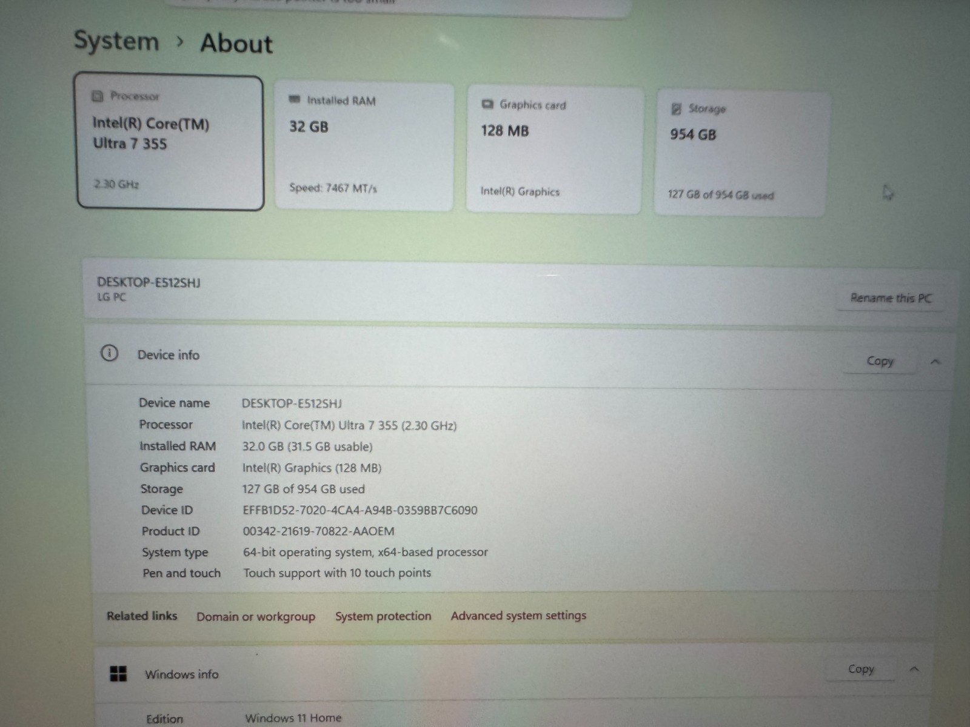Copy the Windows info details
Image resolution: width=970 pixels, height=727 pixels.
pyautogui.click(x=861, y=669)
